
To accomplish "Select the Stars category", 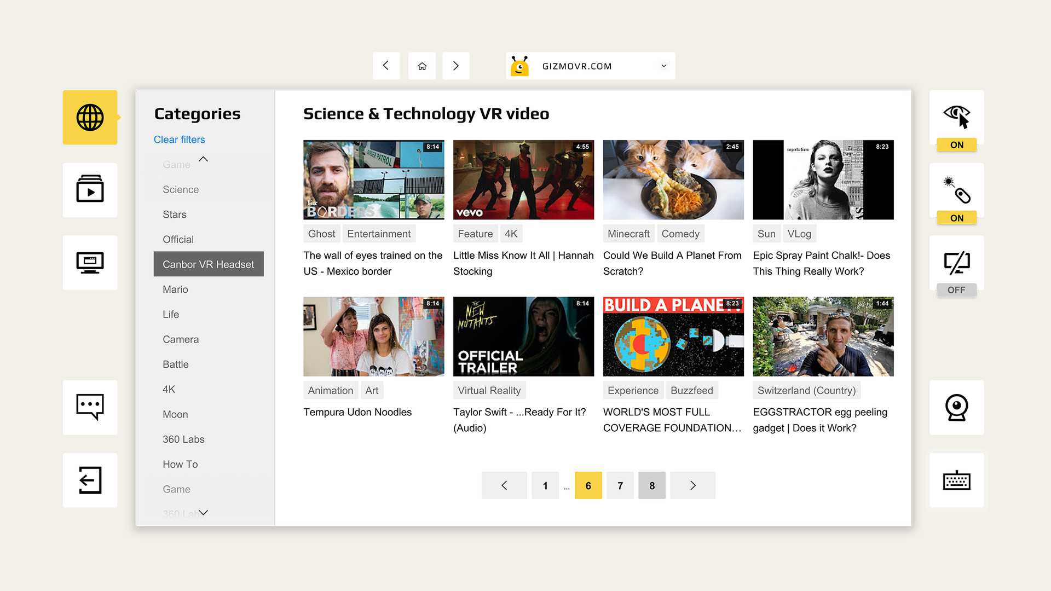I will [x=175, y=215].
